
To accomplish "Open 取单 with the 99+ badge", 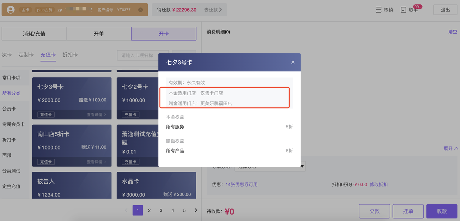I will 410,10.
